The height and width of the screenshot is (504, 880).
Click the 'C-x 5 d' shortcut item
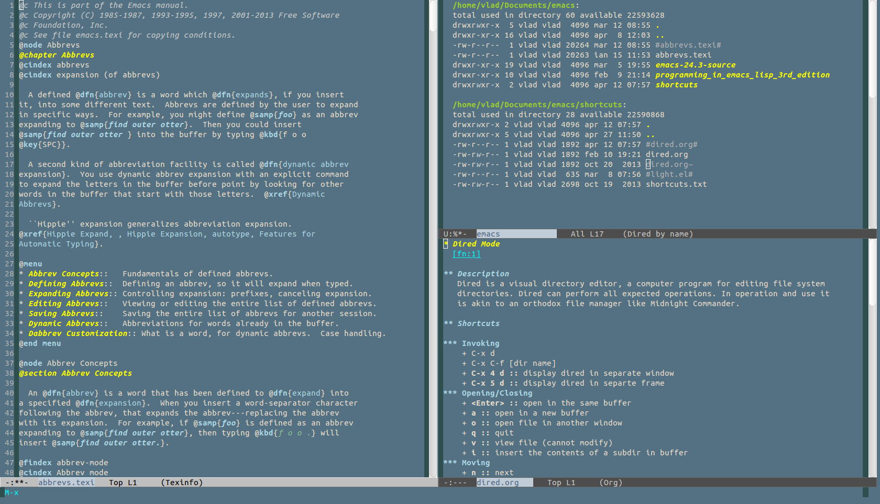tap(563, 383)
